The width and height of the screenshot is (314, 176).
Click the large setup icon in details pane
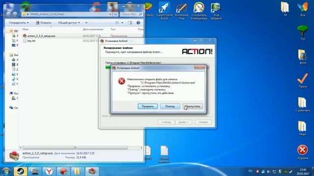[x=14, y=155]
